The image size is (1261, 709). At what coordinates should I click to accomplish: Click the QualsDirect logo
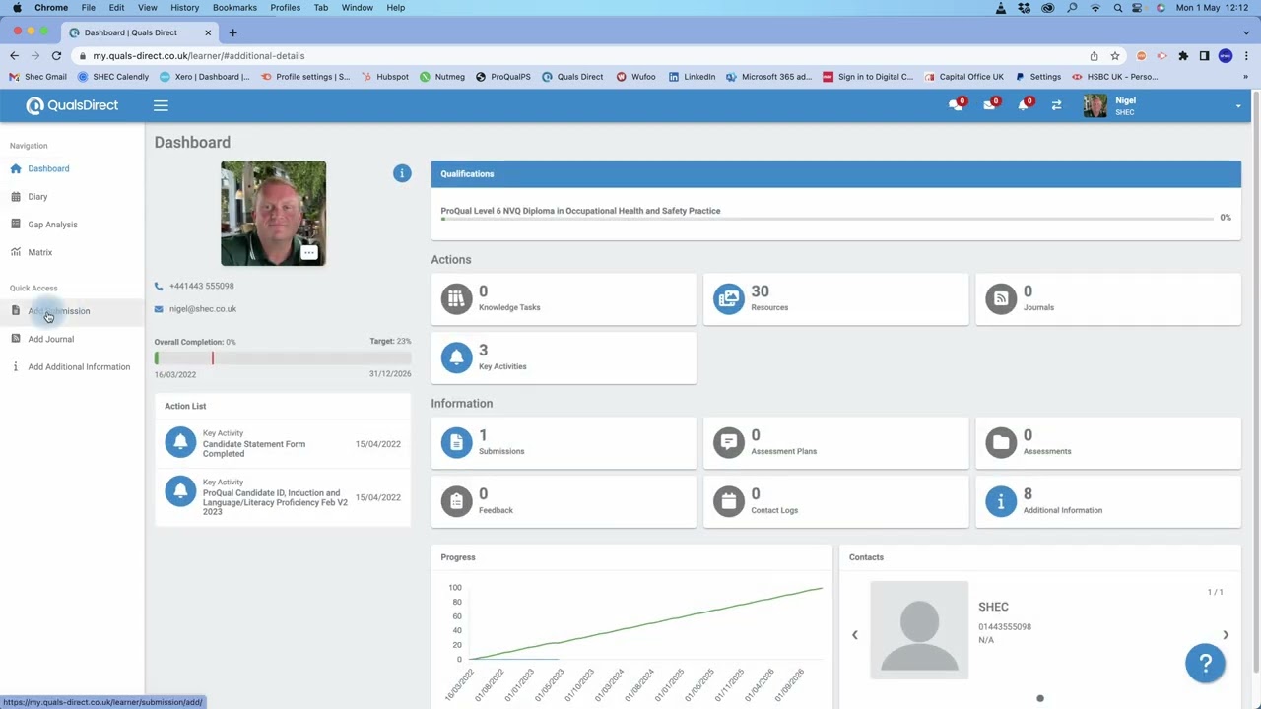(x=72, y=105)
